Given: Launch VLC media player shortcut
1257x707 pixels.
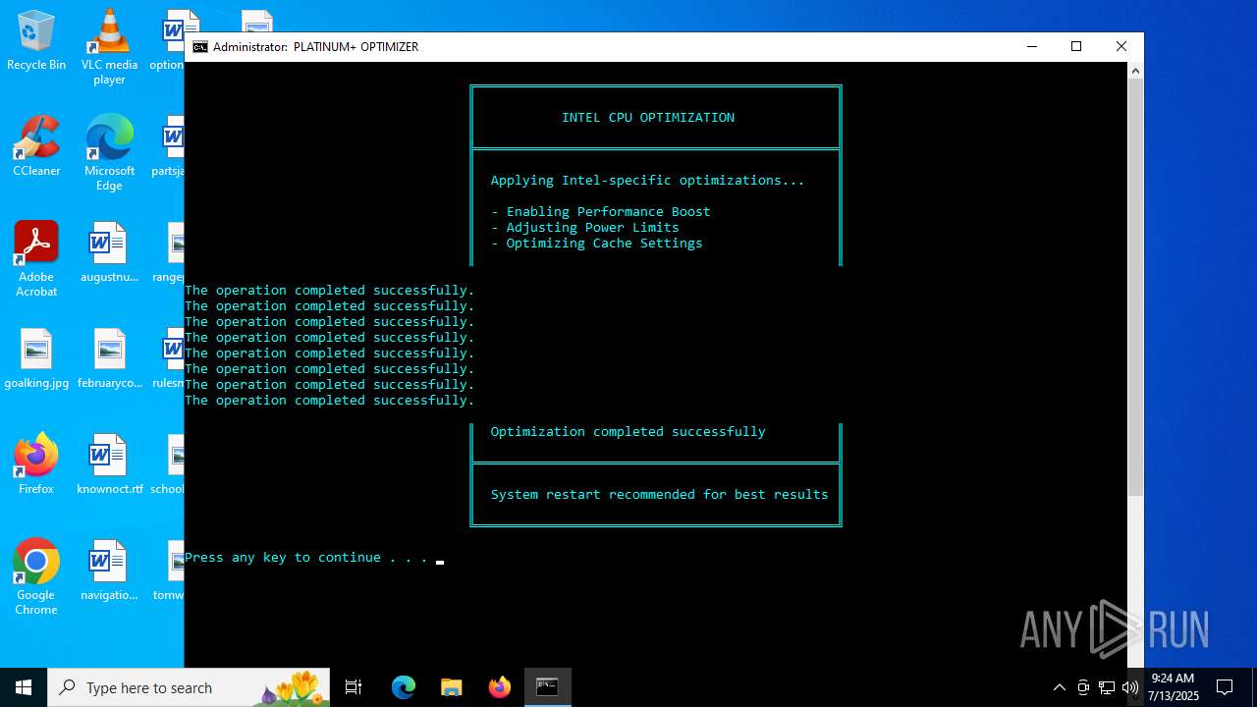Looking at the screenshot, I should (109, 47).
